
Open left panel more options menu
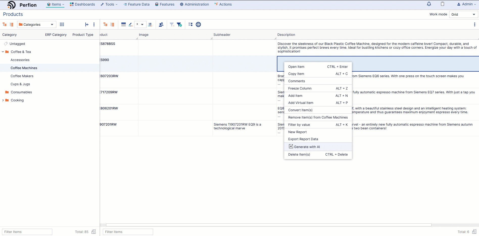click(x=94, y=24)
